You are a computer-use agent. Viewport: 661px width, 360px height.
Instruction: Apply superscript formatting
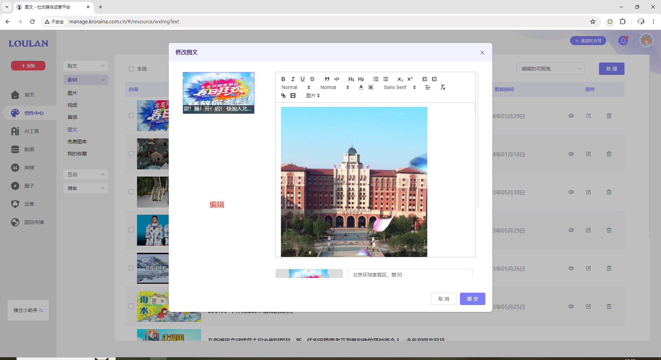[410, 79]
